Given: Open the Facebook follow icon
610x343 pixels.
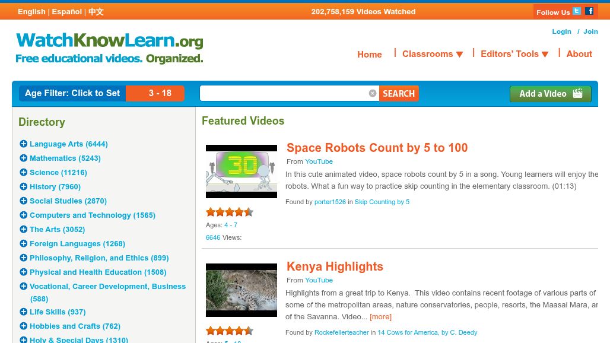Looking at the screenshot, I should click(x=589, y=11).
